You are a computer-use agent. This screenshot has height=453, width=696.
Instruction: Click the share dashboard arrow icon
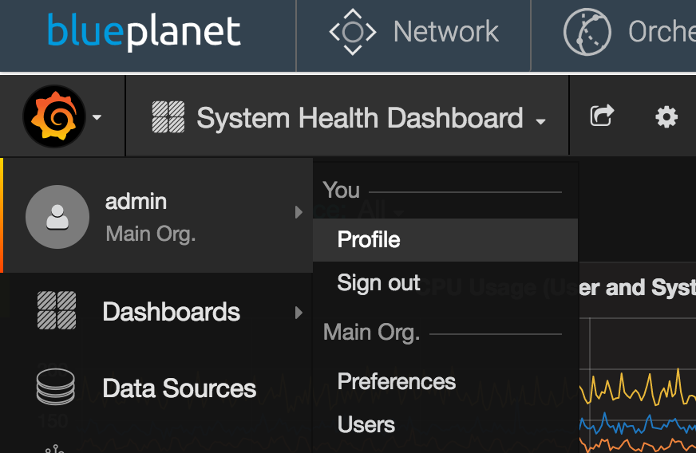[601, 116]
